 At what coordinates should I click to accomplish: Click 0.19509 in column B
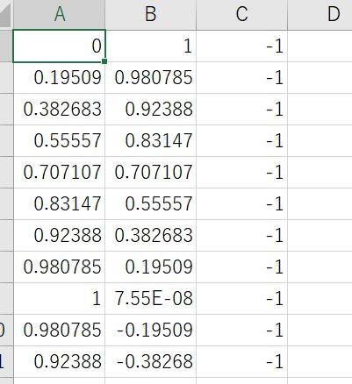pyautogui.click(x=150, y=267)
